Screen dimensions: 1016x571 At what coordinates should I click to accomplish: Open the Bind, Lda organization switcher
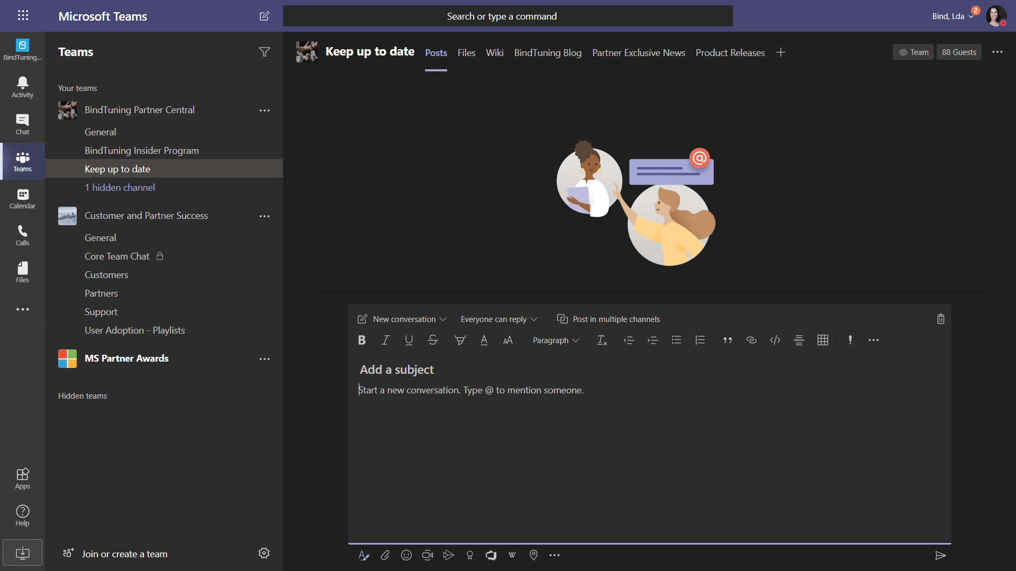click(x=952, y=16)
